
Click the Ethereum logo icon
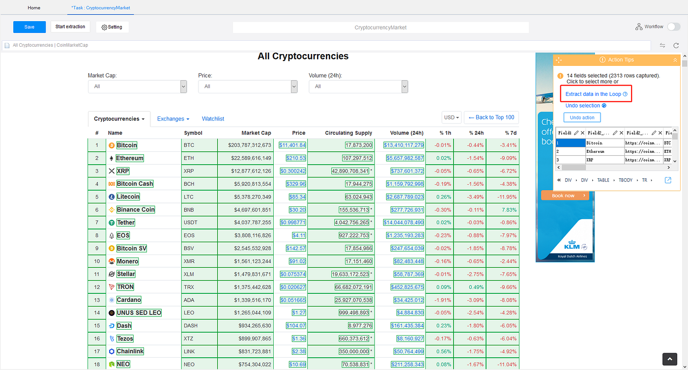tap(112, 158)
